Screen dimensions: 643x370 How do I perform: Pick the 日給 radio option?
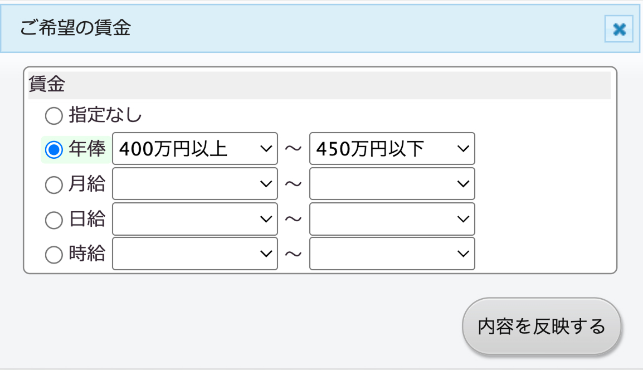53,220
